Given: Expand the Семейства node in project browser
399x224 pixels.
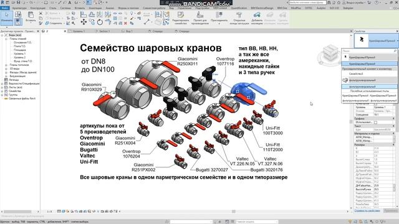Looking at the screenshot, I should tap(2, 91).
